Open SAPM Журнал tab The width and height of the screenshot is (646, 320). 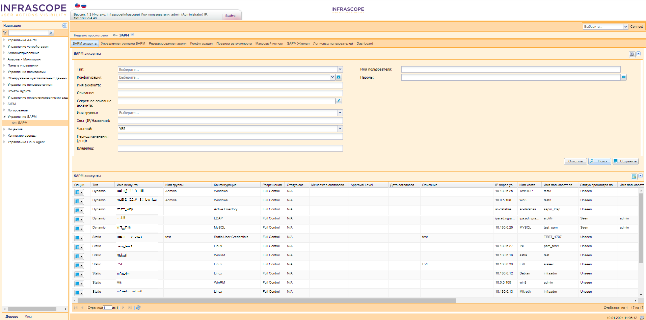[298, 44]
